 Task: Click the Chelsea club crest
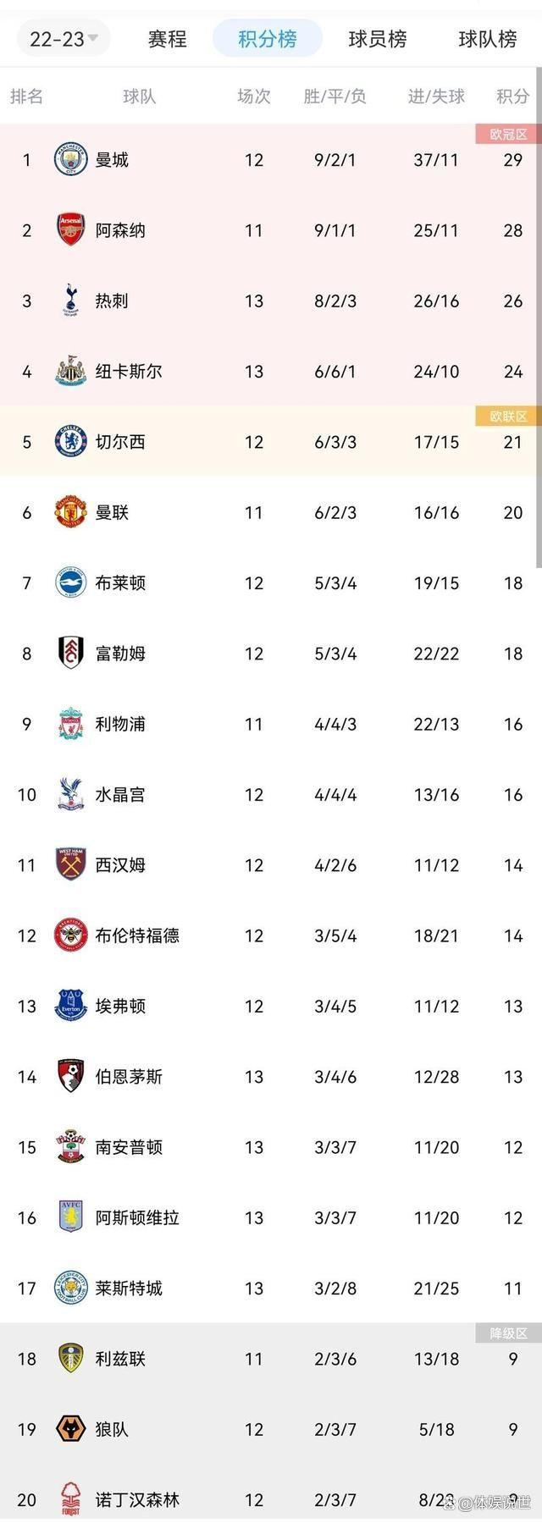coord(71,442)
